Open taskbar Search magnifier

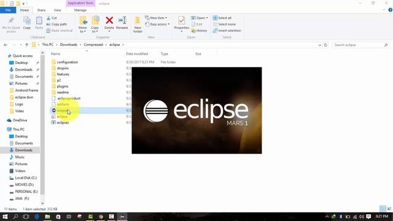[x=15, y=217]
